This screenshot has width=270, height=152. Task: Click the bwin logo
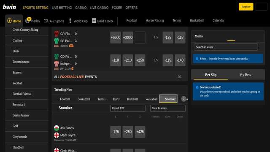[x=9, y=7]
